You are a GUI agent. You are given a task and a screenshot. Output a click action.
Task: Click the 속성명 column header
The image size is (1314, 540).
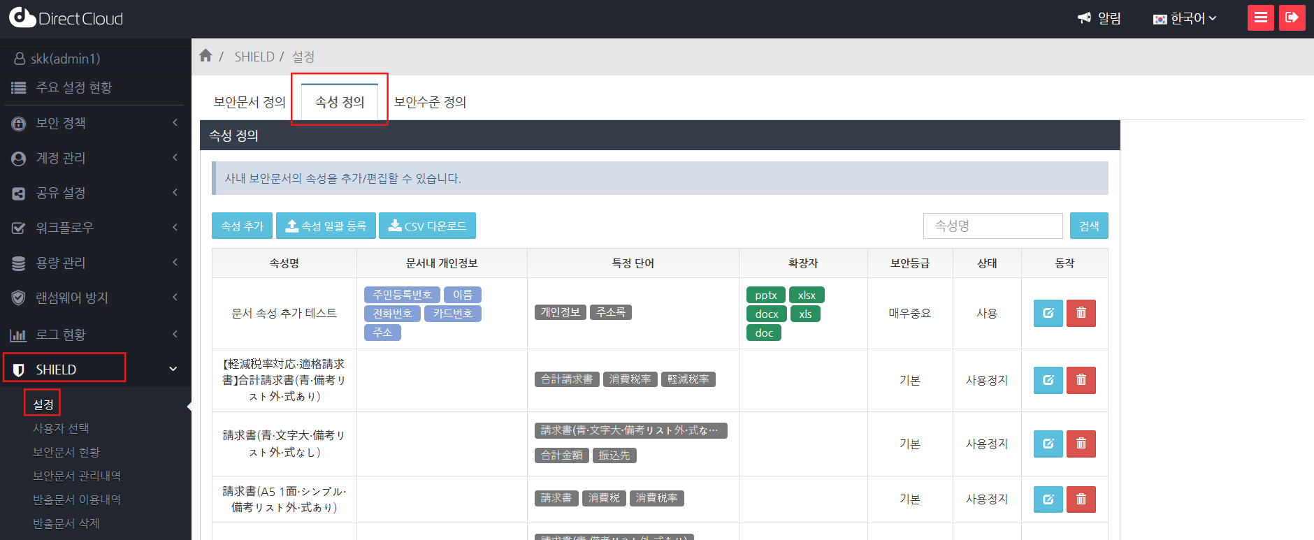pyautogui.click(x=284, y=263)
